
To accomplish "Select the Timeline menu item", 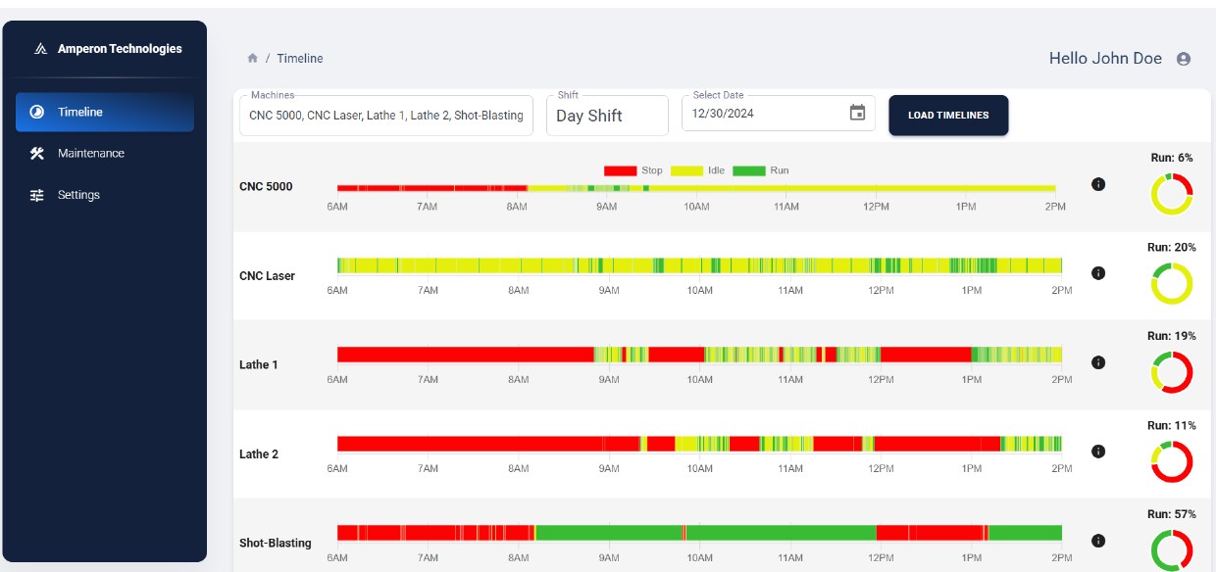I will click(x=105, y=112).
